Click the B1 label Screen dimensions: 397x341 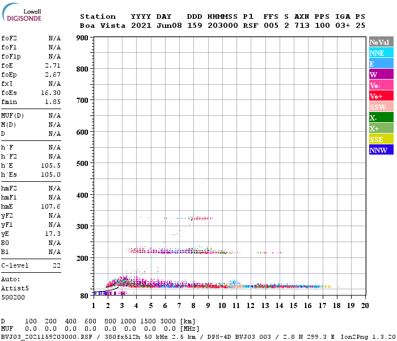pos(5,252)
